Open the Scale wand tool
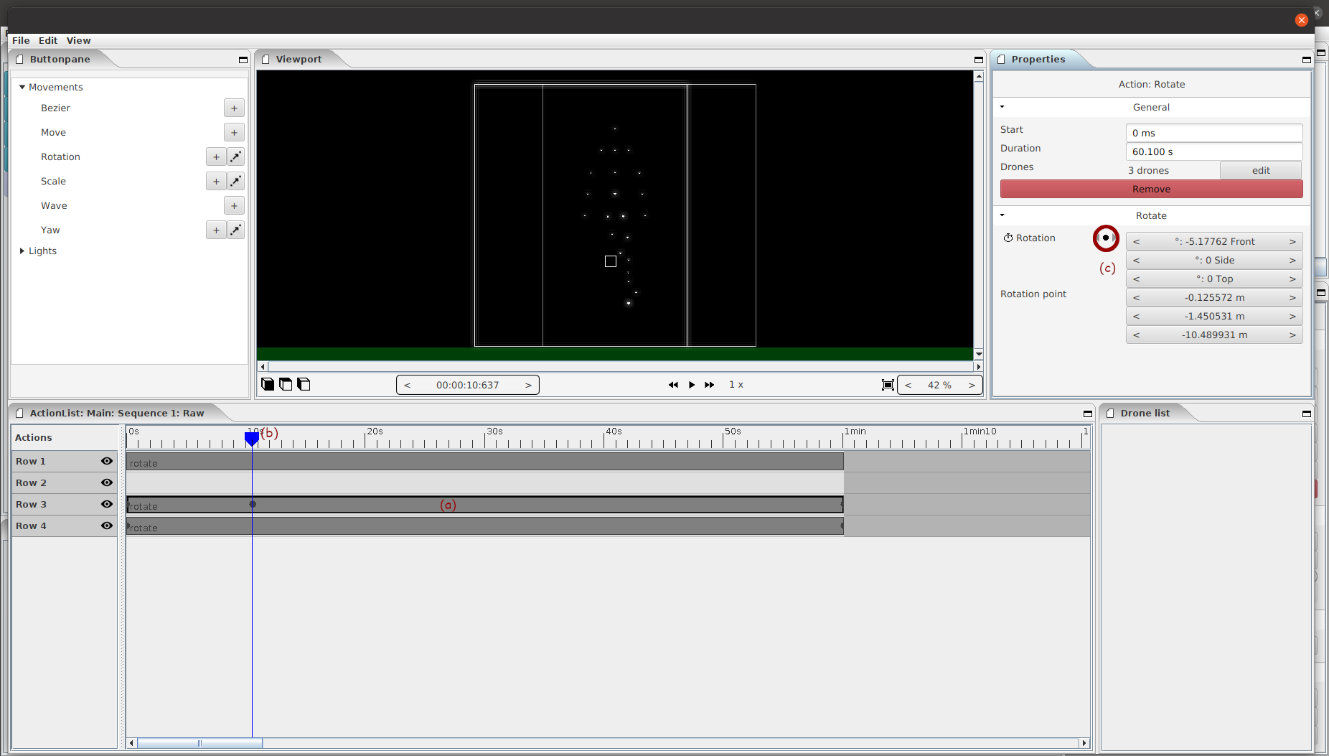Screen dimensions: 1329x756 click(235, 181)
